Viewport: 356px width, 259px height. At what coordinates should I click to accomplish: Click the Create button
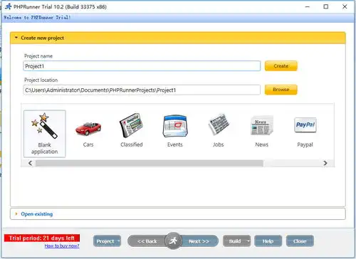[x=281, y=66]
